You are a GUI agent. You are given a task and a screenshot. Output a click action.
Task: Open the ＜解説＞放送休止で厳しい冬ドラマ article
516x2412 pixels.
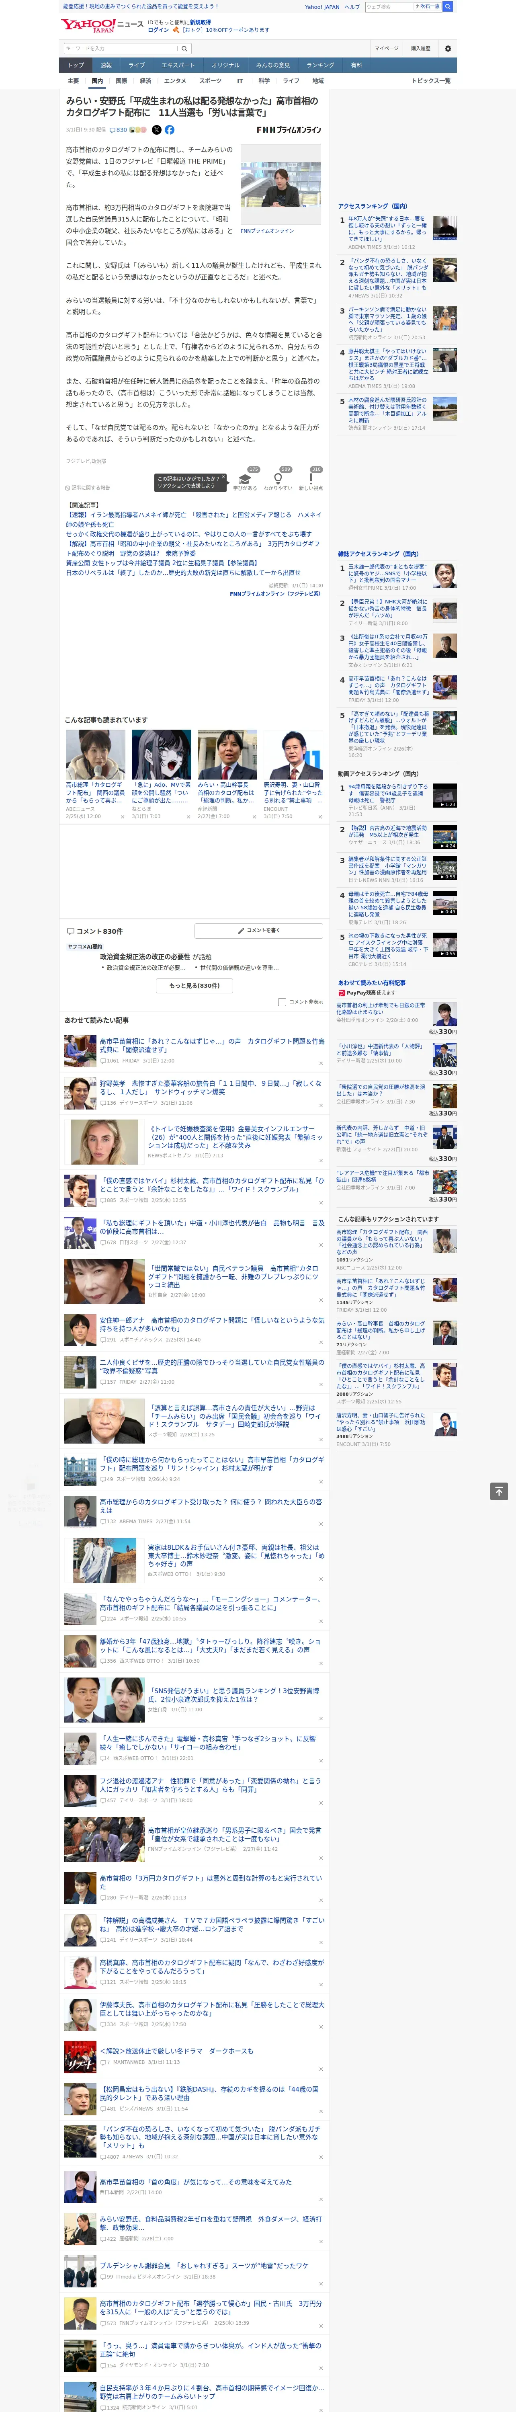tap(177, 2051)
